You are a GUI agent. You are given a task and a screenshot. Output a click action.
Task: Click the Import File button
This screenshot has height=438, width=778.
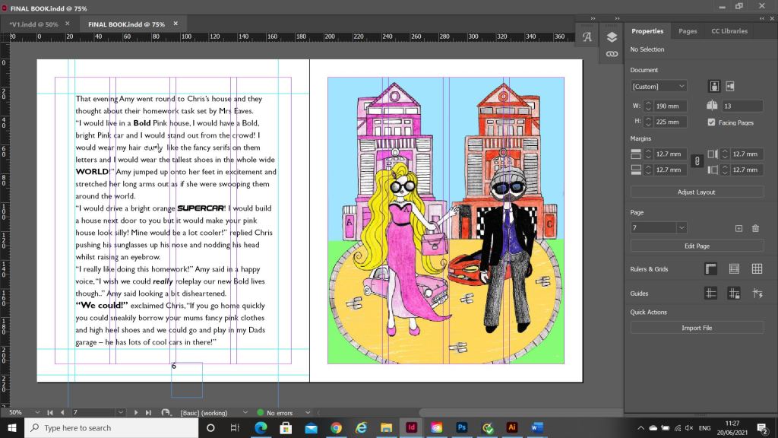(x=697, y=328)
